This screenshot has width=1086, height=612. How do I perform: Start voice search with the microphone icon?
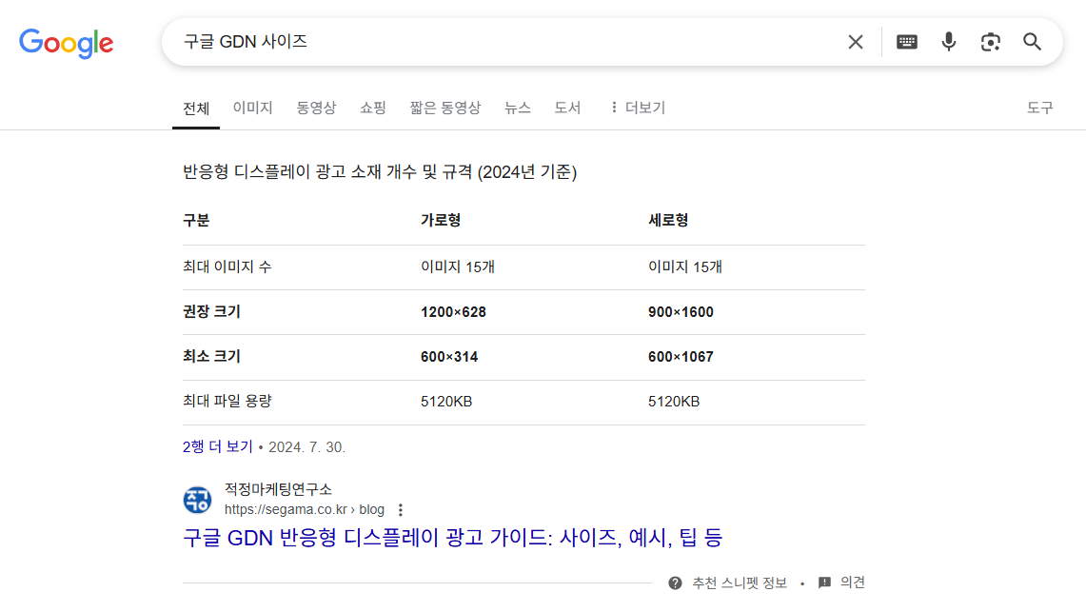click(949, 42)
